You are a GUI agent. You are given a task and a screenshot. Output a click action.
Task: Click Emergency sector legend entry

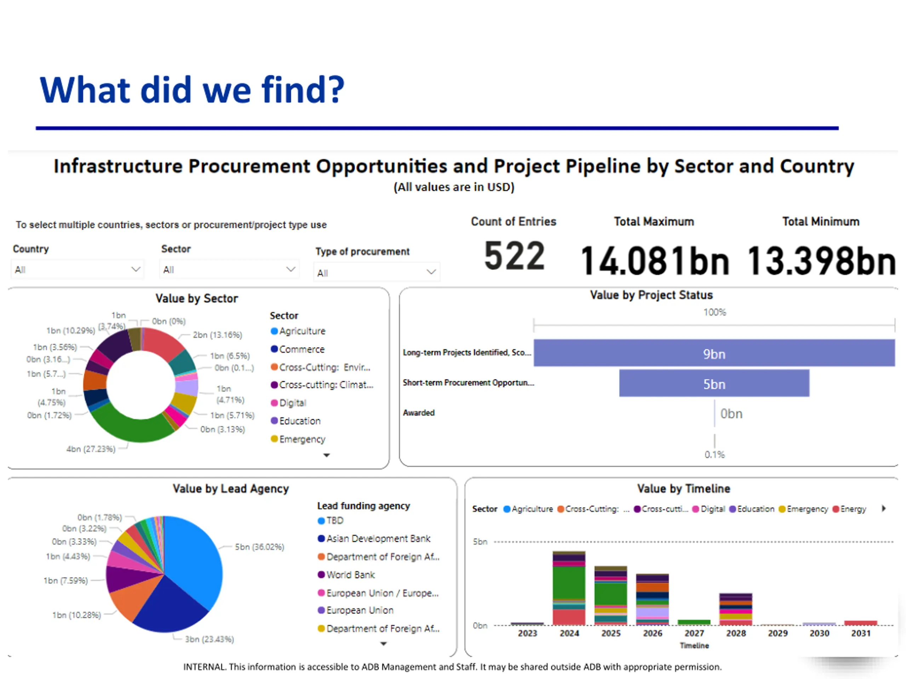(x=302, y=439)
